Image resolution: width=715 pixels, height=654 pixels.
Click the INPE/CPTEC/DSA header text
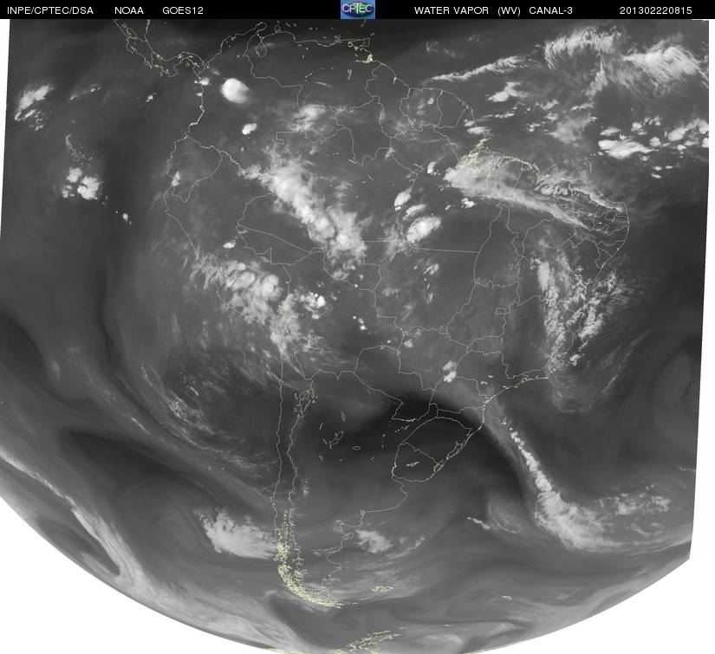coord(50,10)
